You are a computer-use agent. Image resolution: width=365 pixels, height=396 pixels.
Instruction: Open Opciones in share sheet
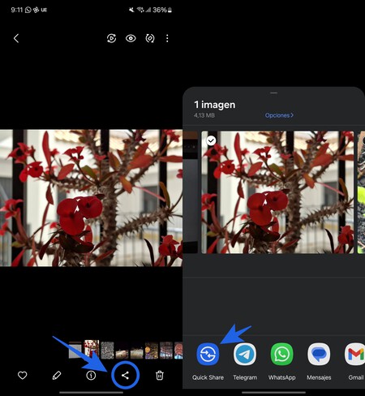tap(279, 115)
